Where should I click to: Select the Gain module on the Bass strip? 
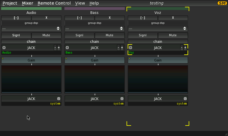pyautogui.click(x=95, y=60)
